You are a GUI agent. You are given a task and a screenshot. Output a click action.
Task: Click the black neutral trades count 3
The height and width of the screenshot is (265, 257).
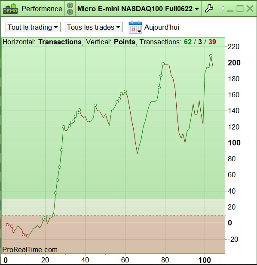200,42
